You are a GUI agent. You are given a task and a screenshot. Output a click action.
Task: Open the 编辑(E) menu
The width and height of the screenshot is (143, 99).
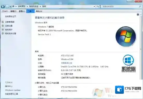[13, 11]
